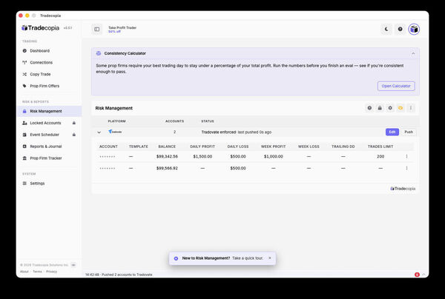The image size is (445, 299).
Task: Click the Prop Firm Tracker bank icon
Action: click(x=24, y=158)
